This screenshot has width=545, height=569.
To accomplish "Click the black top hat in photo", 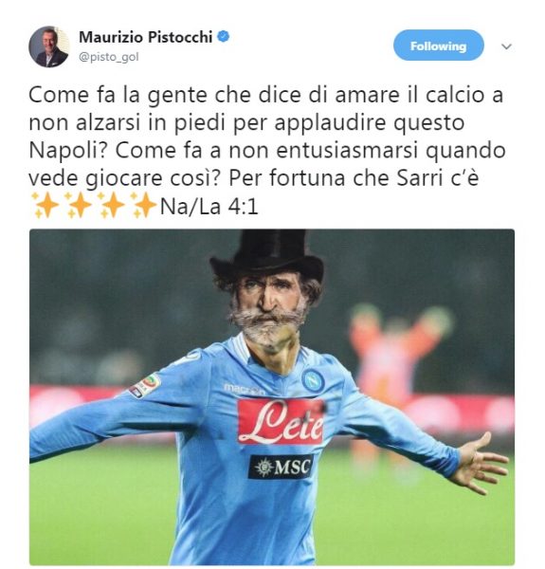I will [266, 255].
